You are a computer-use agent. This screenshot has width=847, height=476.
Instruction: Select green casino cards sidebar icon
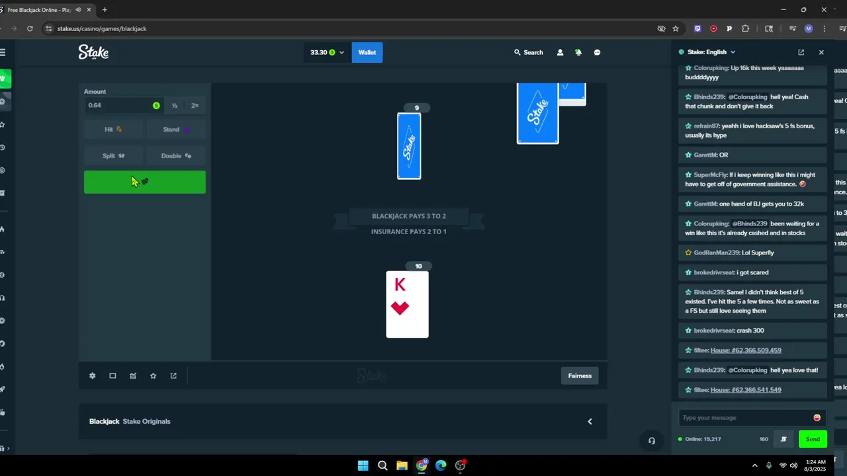pos(4,79)
